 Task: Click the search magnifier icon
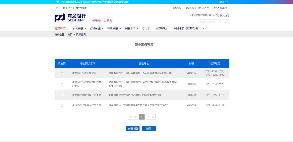click(x=226, y=22)
